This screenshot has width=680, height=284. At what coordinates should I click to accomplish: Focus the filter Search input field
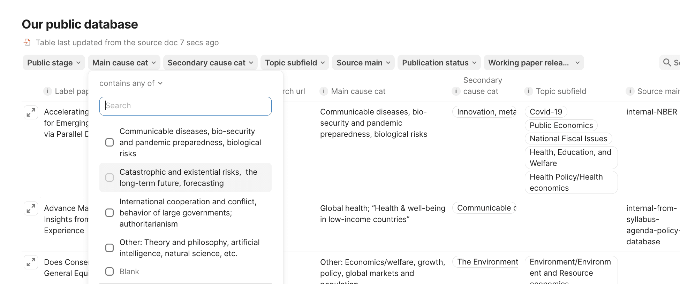point(185,106)
